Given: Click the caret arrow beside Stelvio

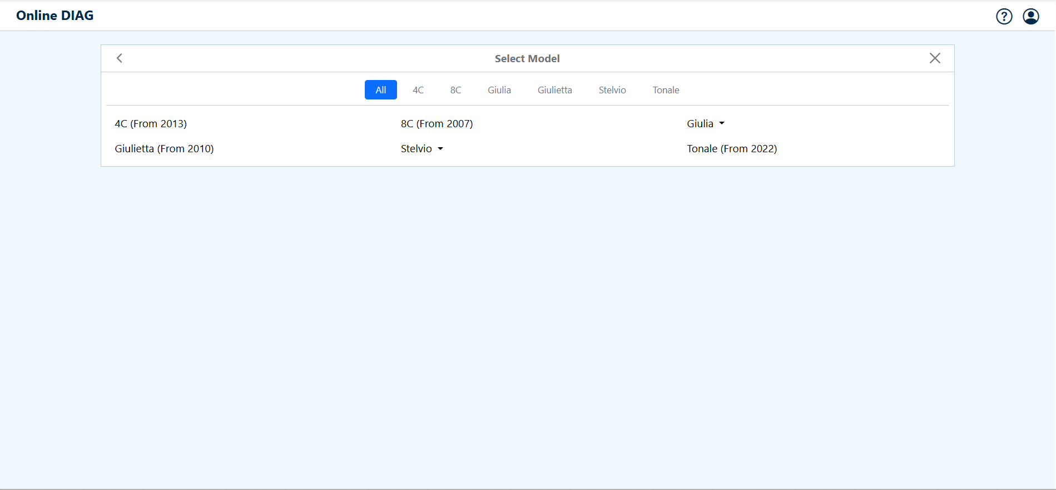Looking at the screenshot, I should point(440,149).
